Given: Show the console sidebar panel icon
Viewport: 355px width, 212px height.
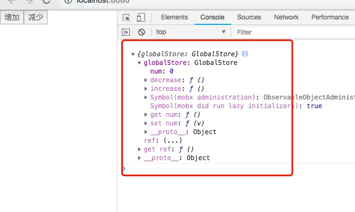Looking at the screenshot, I should click(126, 32).
